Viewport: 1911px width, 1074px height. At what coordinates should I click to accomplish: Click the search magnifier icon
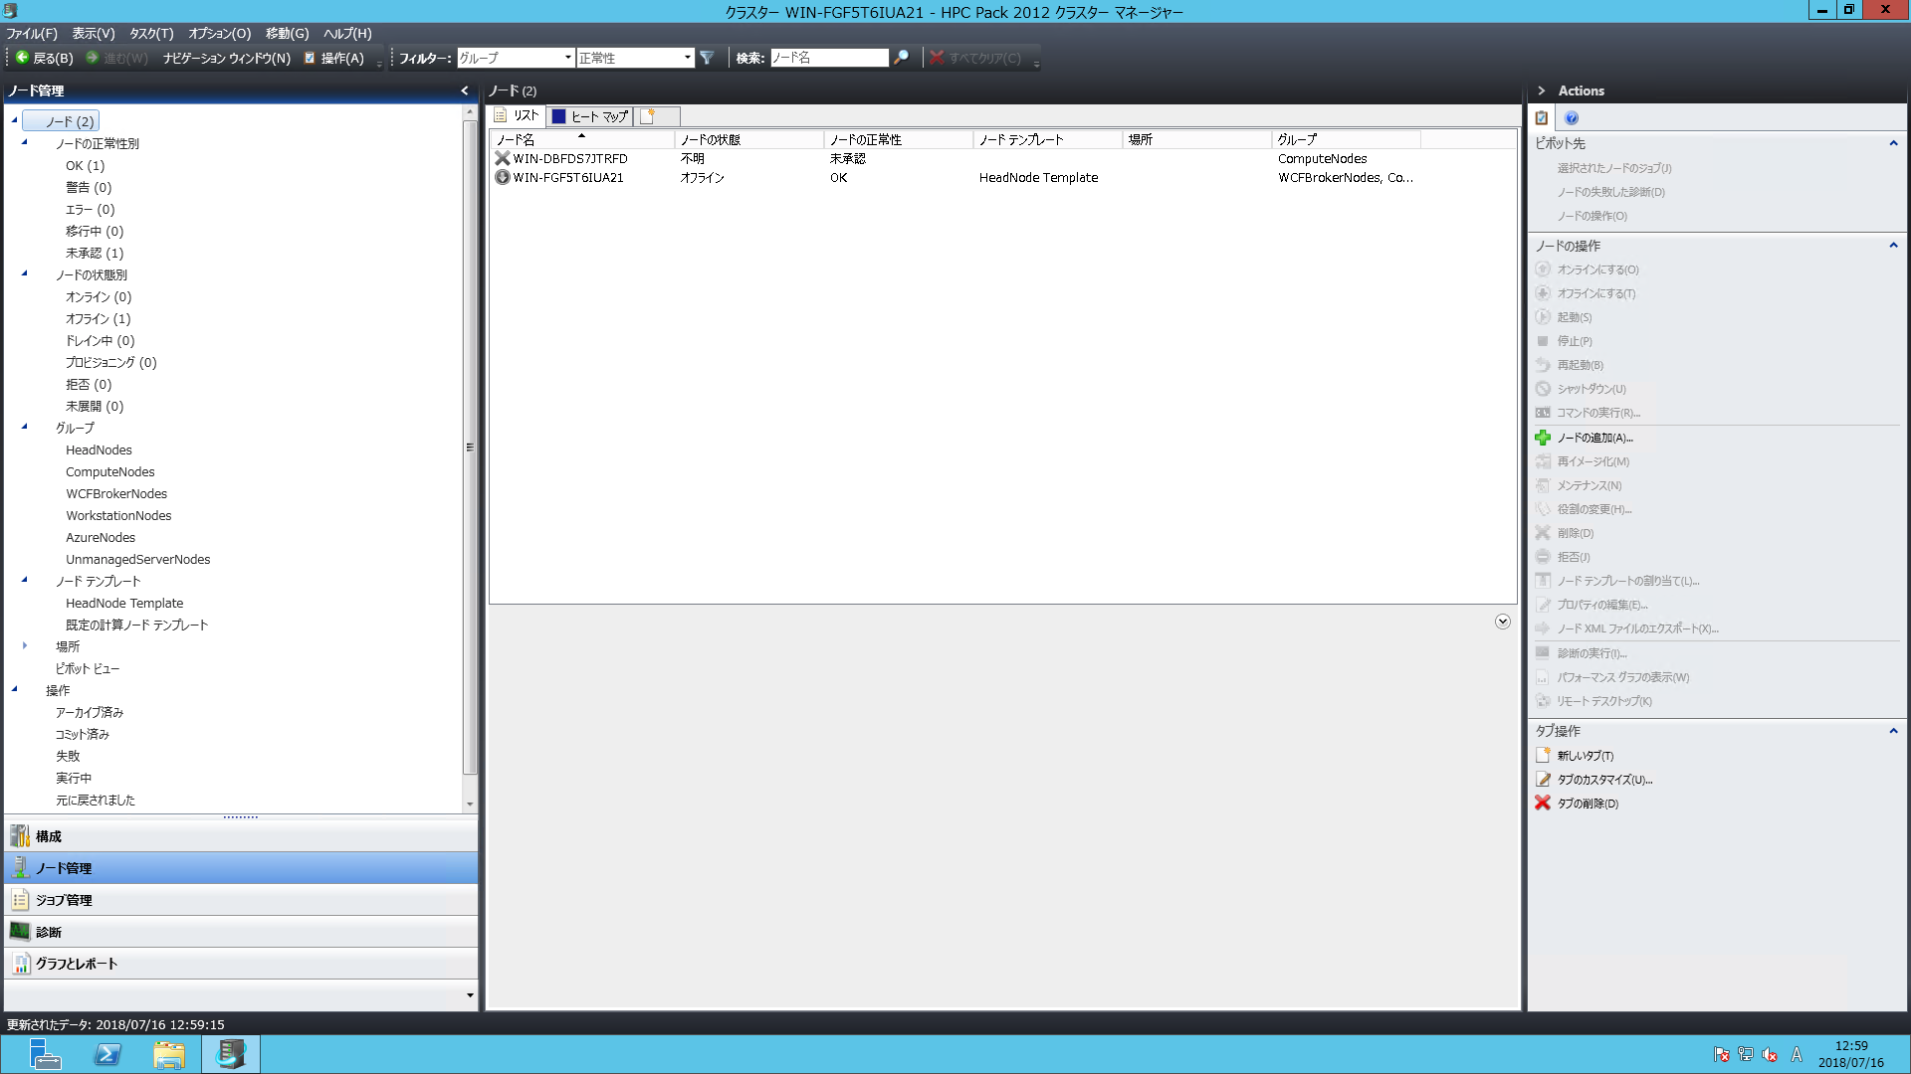click(x=901, y=58)
